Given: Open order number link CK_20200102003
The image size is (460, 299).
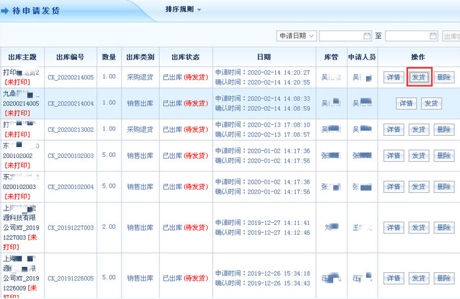Looking at the screenshot, I should (70, 156).
